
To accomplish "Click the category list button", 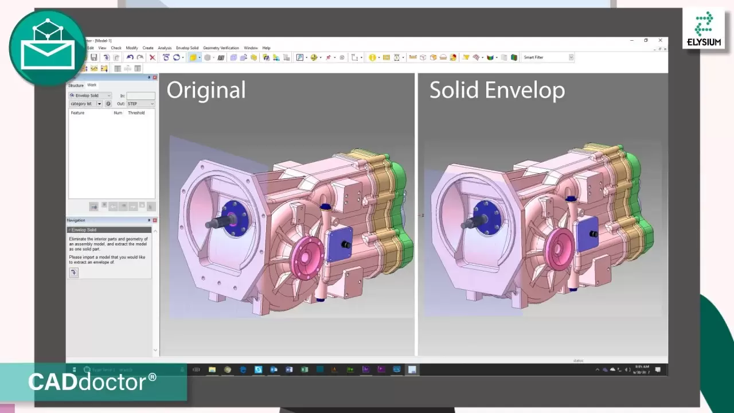I will pyautogui.click(x=81, y=104).
